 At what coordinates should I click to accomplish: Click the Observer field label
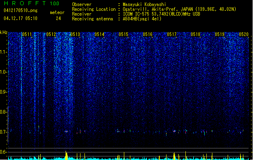(82, 4)
